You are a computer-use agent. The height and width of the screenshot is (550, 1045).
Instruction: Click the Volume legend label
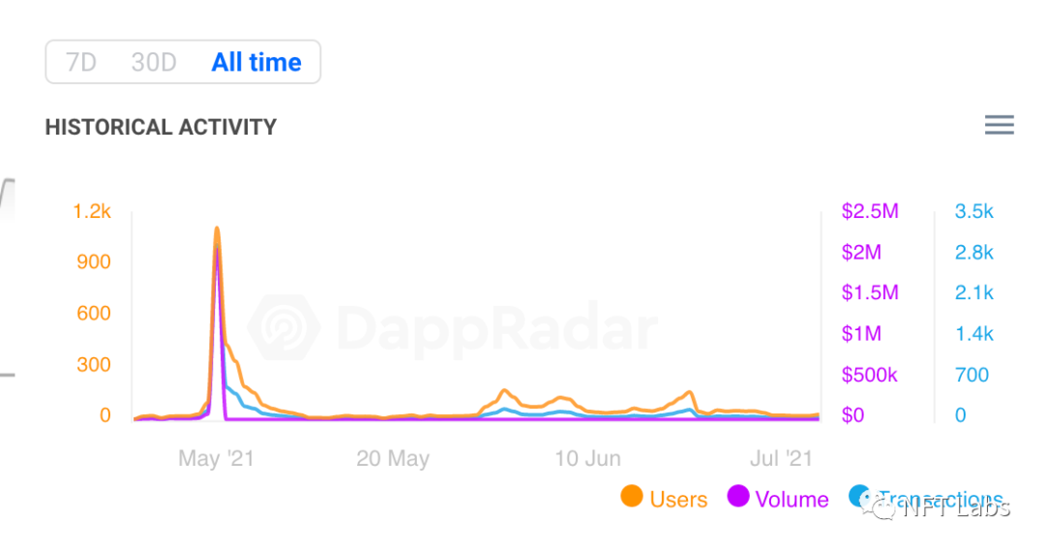click(x=791, y=500)
